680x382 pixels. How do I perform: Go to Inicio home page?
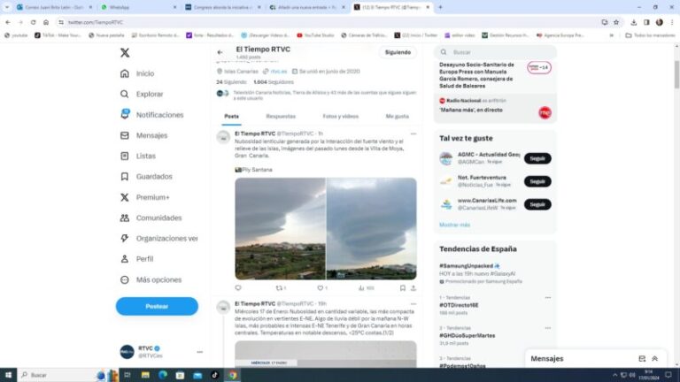(137, 73)
